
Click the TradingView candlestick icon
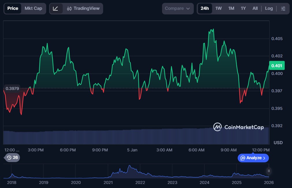click(69, 9)
